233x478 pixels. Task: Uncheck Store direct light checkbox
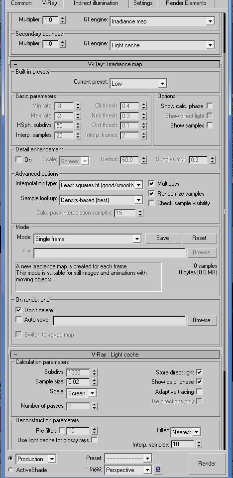pyautogui.click(x=199, y=372)
